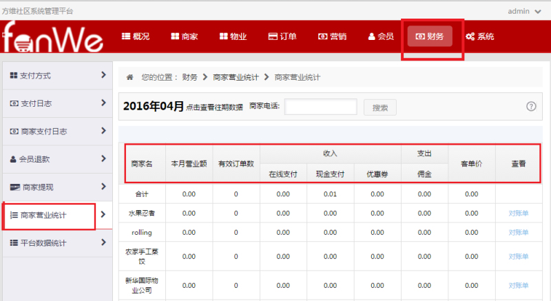The width and height of the screenshot is (551, 301).
Task: Open the 系统 system settings section
Action: [480, 37]
